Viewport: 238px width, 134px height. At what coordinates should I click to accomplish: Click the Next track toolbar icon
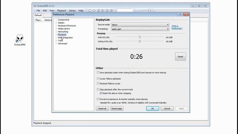pyautogui.click(x=107, y=11)
